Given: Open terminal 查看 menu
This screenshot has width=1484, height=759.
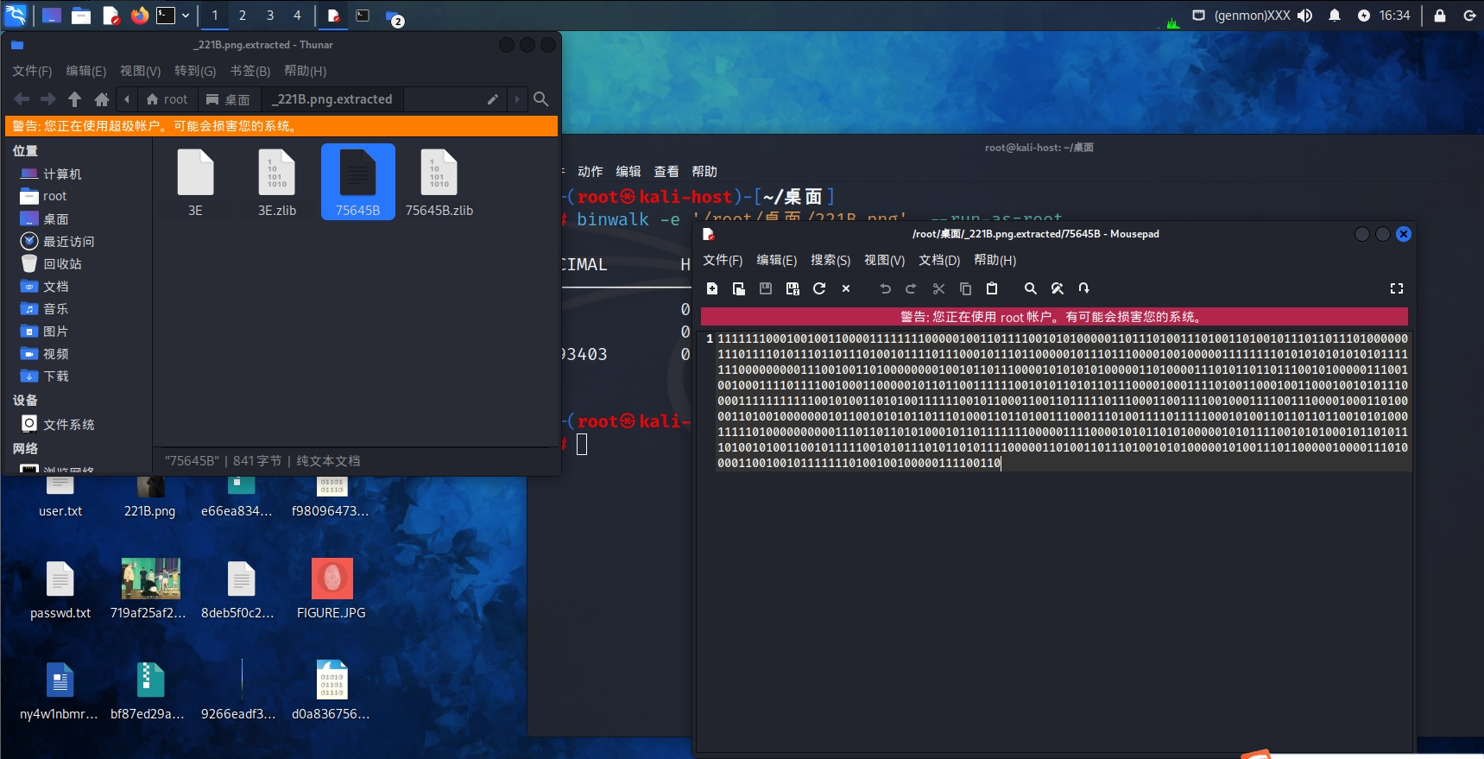Looking at the screenshot, I should coord(666,171).
